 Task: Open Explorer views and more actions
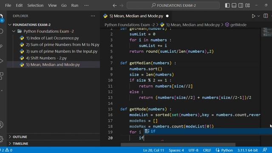93,16
